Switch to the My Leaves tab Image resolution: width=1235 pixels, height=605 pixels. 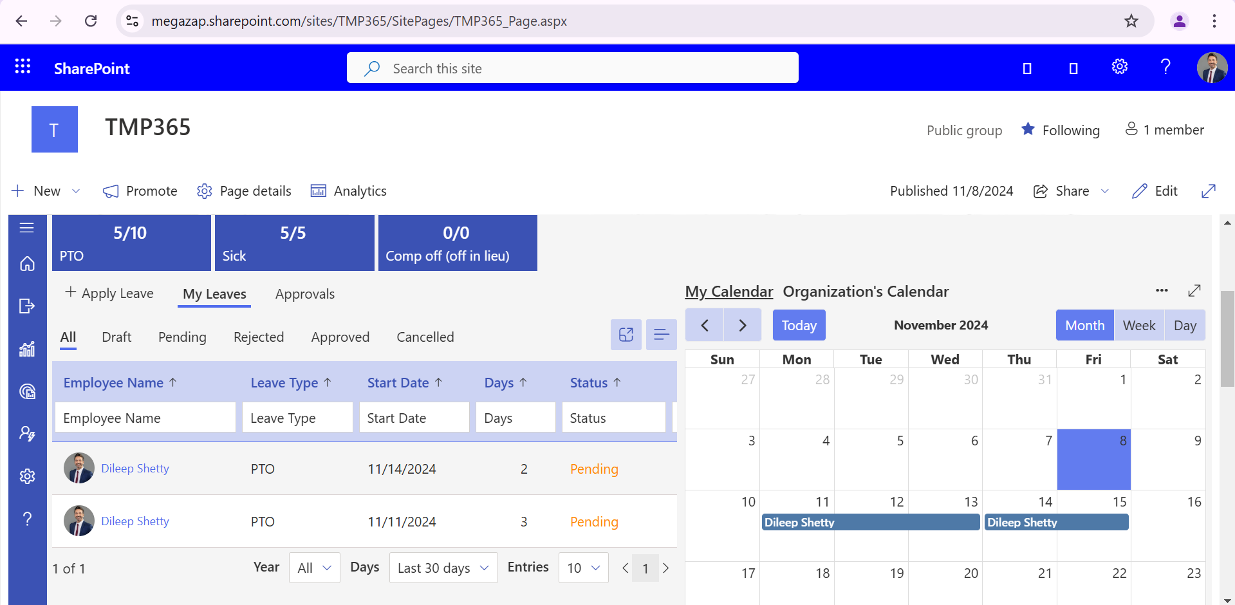(x=214, y=294)
